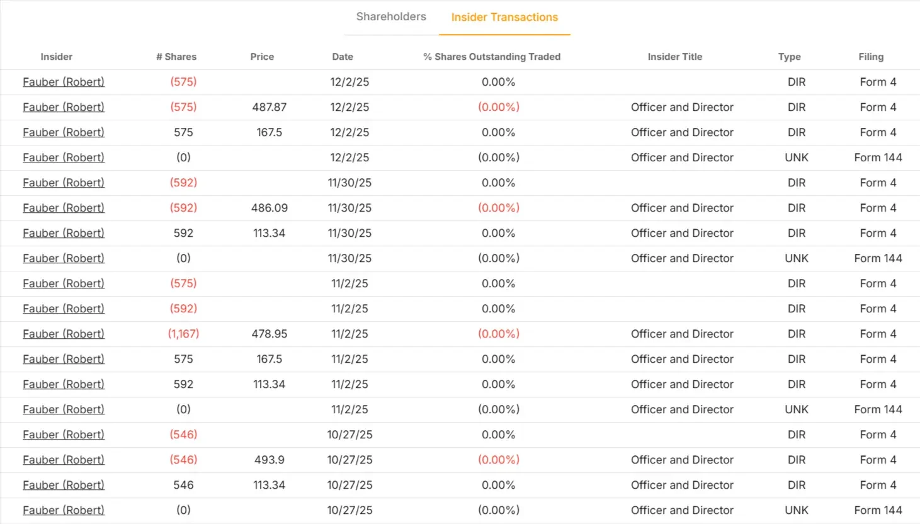Image resolution: width=920 pixels, height=524 pixels.
Task: Select the Form 144 entry dated 12/2/25
Action: (878, 157)
